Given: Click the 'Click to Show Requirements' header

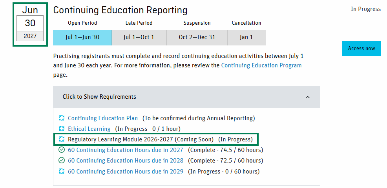Looking at the screenshot, I should tap(186, 97).
